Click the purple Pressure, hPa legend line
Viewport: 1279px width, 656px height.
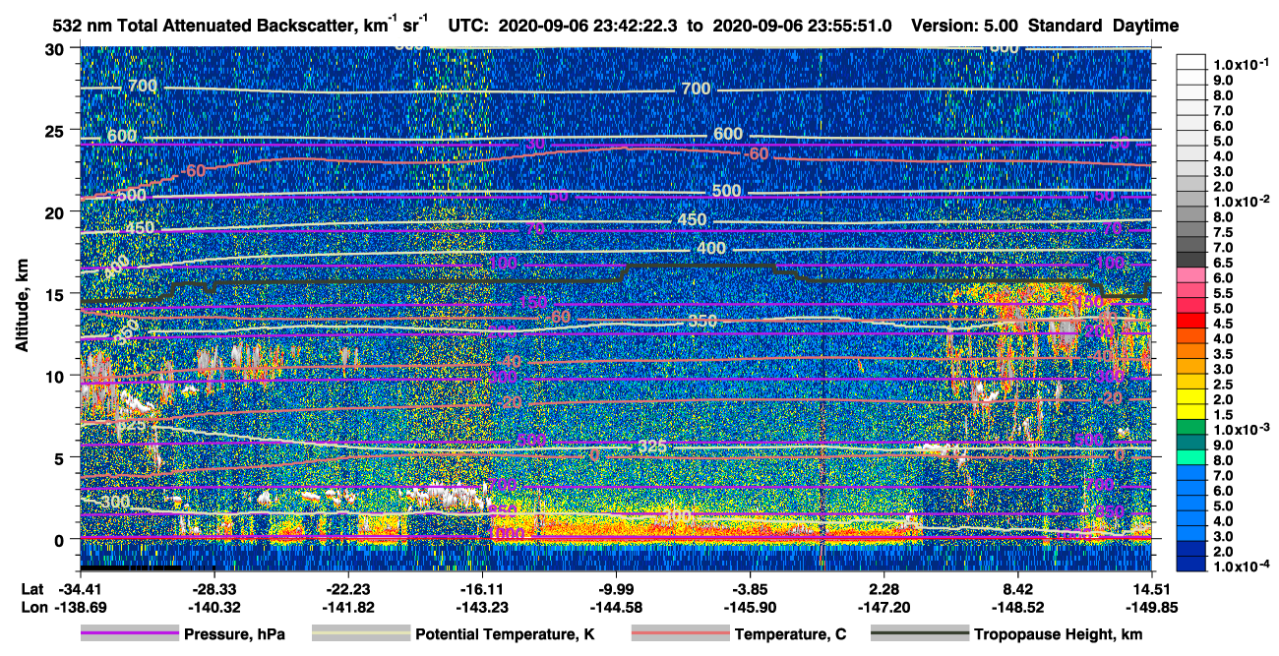130,634
